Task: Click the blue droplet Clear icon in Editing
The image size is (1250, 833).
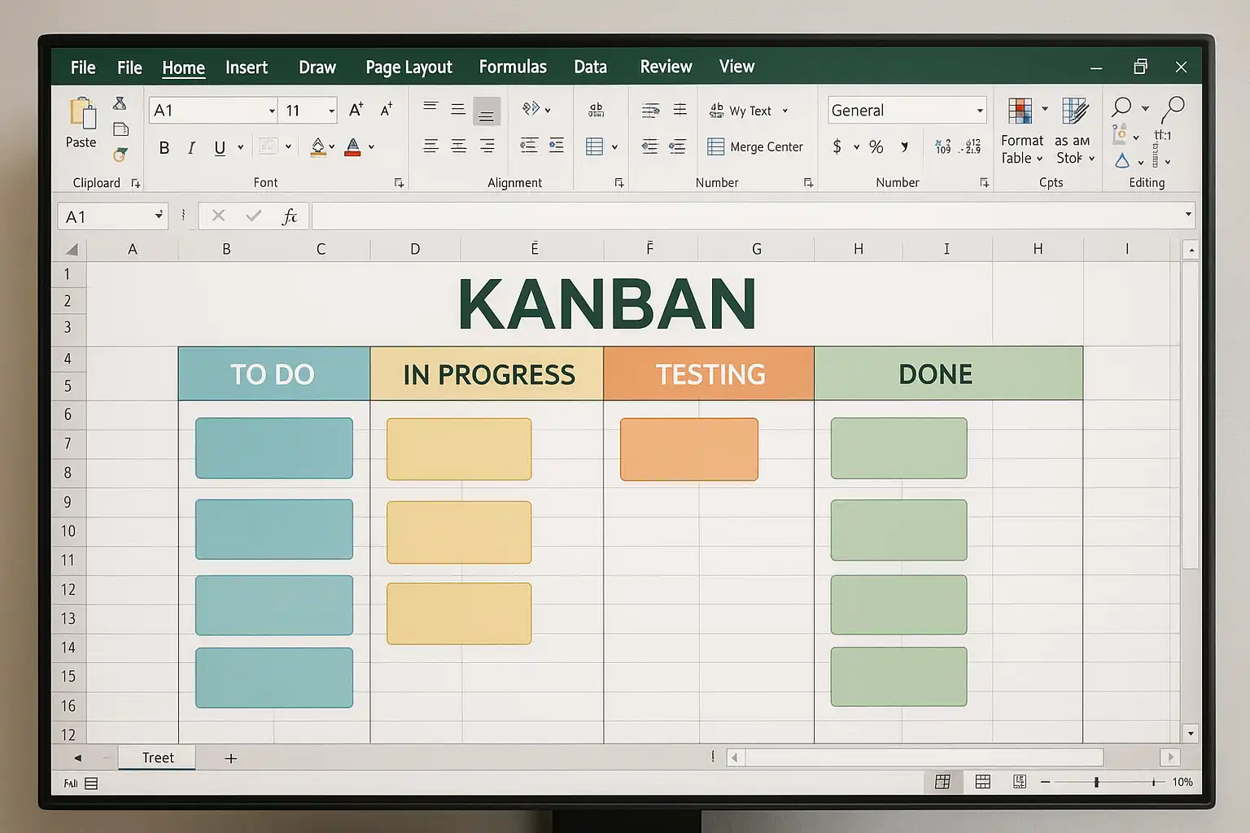Action: coord(1122,161)
